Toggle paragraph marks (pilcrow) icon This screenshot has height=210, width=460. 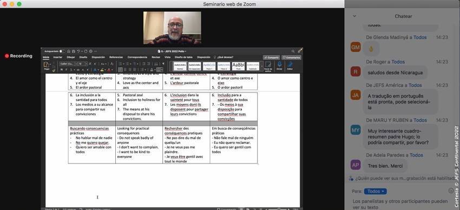coord(163,64)
